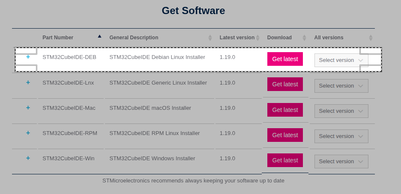
Task: Sort by Download column arrows
Action: click(x=304, y=38)
